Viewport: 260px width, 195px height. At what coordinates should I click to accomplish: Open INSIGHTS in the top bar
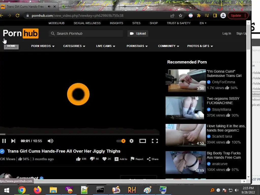116,23
